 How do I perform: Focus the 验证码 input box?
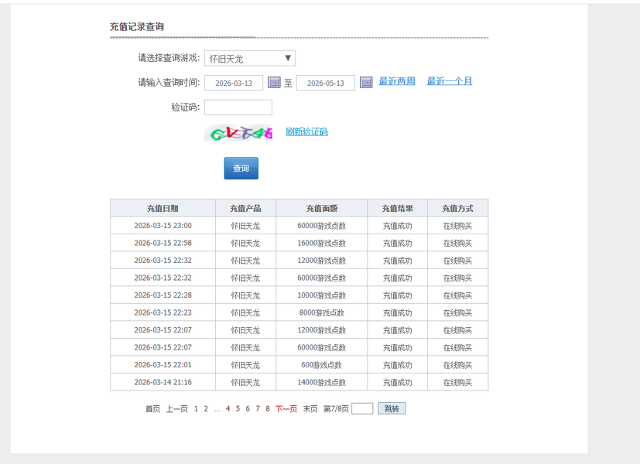(x=238, y=107)
